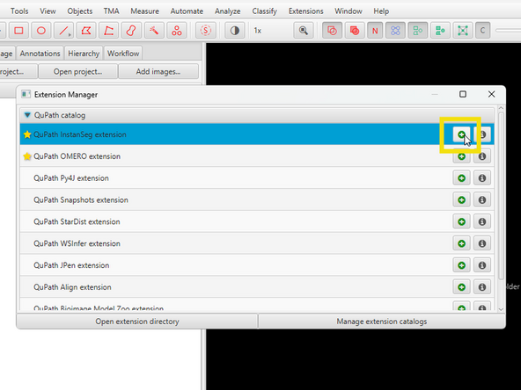Image resolution: width=521 pixels, height=390 pixels.
Task: Toggle show TMA grid button
Action: click(395, 31)
